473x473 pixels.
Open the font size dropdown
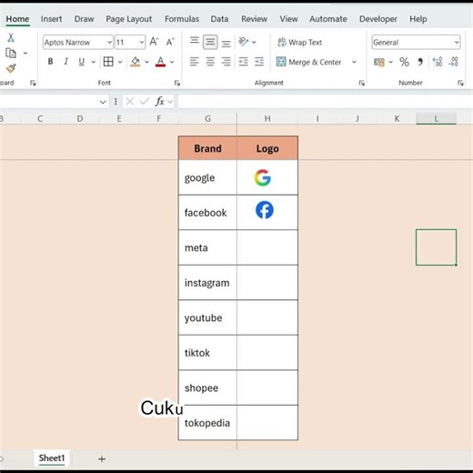(x=142, y=42)
